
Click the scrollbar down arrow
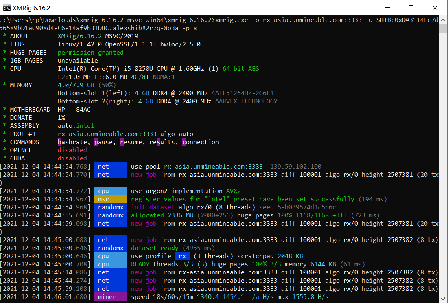pyautogui.click(x=443, y=299)
